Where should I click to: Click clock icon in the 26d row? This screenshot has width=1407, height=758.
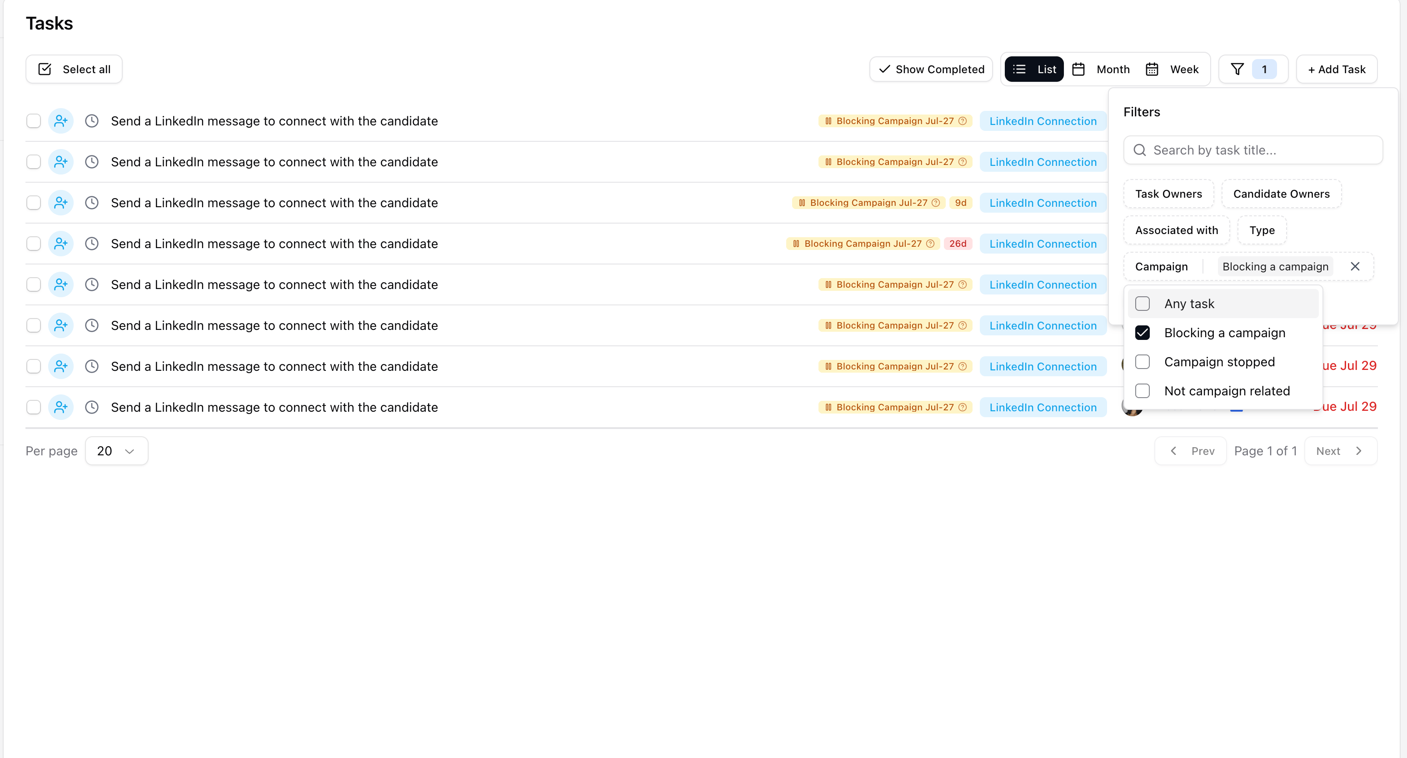pos(92,244)
